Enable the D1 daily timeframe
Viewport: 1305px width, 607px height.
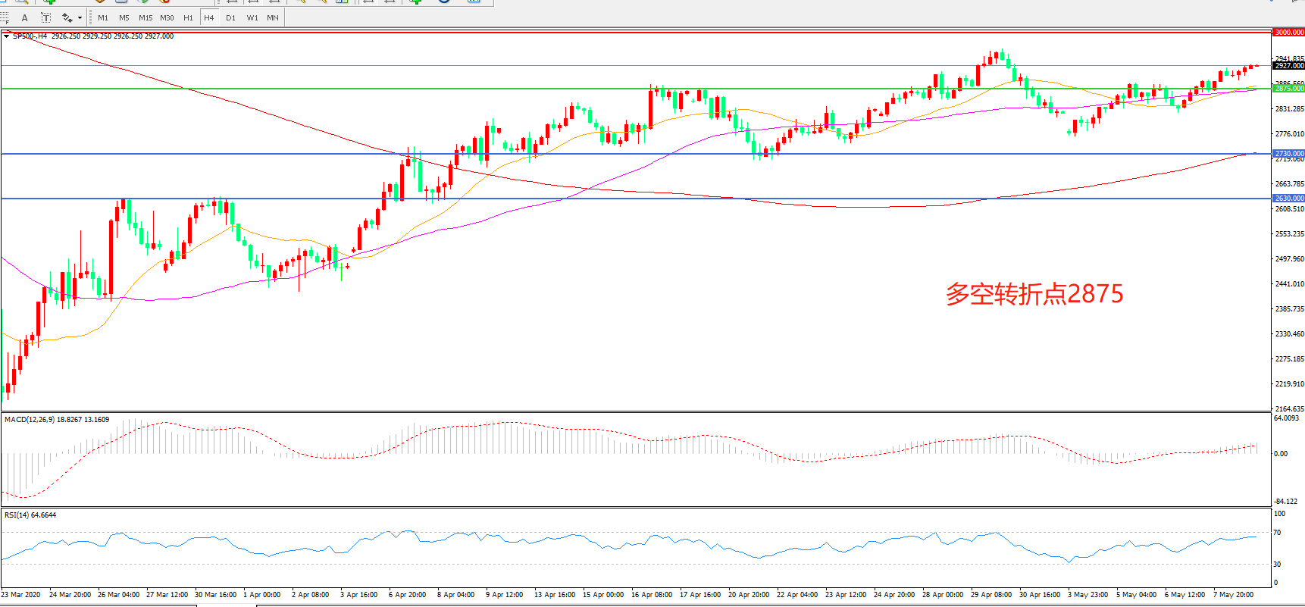point(230,17)
